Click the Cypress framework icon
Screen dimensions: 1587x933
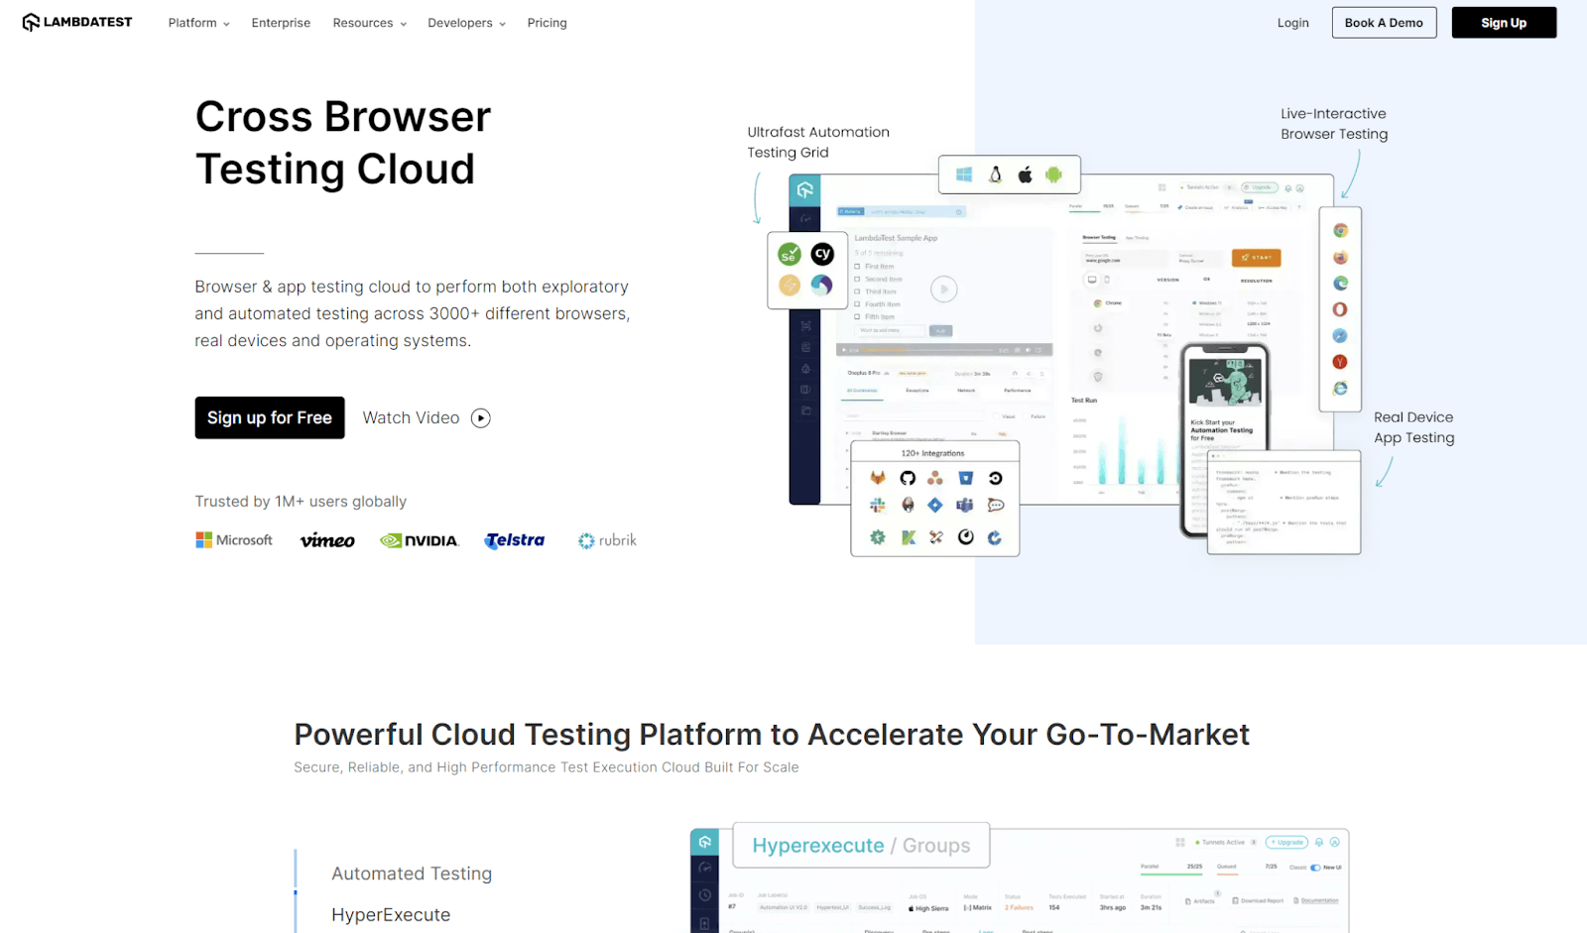(823, 254)
